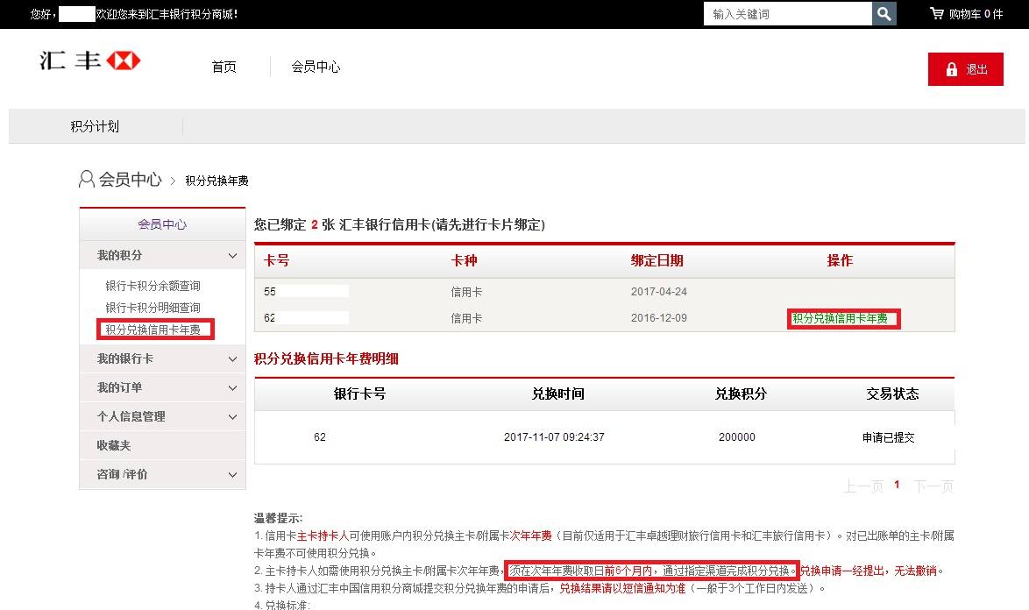The image size is (1029, 610).
Task: Go to the 首页 navigation item
Action: 224,67
